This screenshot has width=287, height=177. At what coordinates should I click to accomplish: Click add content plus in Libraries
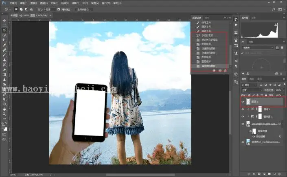pyautogui.click(x=243, y=74)
